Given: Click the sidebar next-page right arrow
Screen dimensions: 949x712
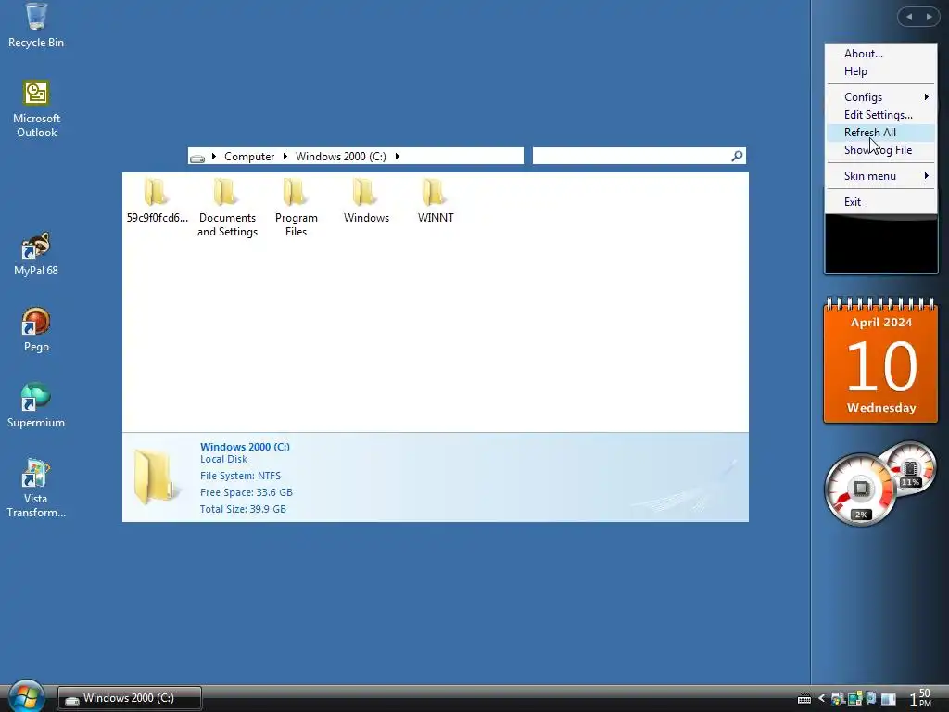Looking at the screenshot, I should (x=929, y=17).
